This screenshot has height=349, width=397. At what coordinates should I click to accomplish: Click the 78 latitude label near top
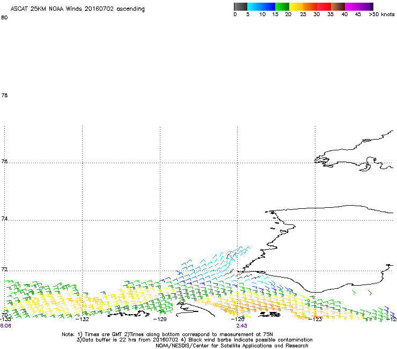click(4, 95)
